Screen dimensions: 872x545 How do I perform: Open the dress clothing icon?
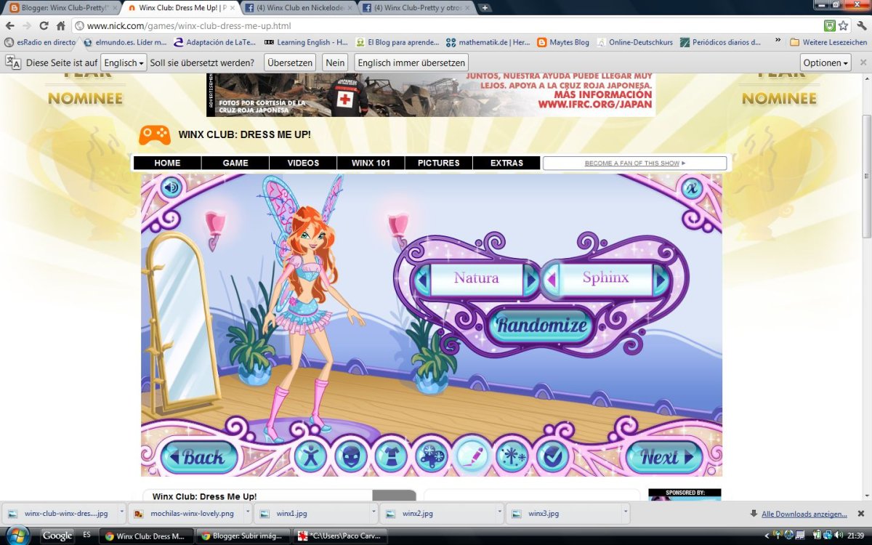[391, 456]
